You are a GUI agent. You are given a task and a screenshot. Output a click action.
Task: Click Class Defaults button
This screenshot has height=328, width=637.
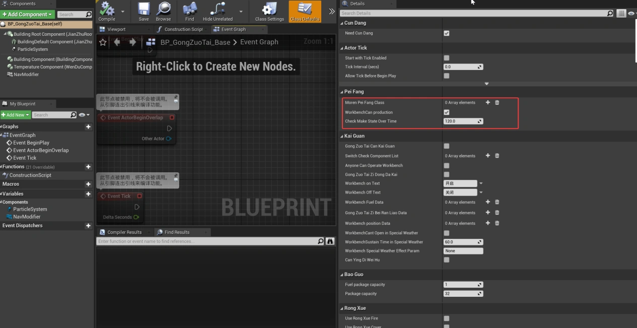[305, 11]
